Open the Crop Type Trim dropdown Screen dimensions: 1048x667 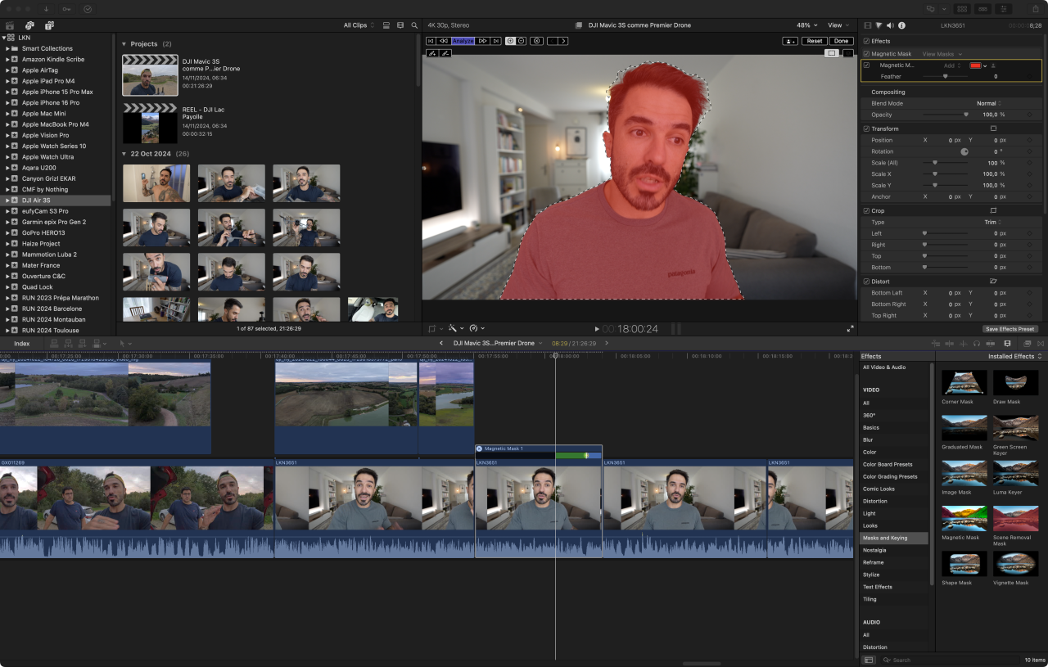coord(993,222)
